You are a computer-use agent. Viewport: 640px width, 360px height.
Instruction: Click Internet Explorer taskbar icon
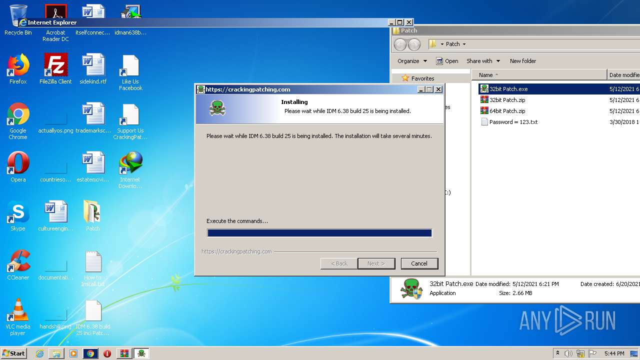click(x=39, y=353)
